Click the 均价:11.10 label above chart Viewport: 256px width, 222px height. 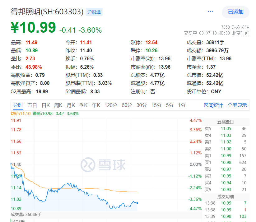21,113
